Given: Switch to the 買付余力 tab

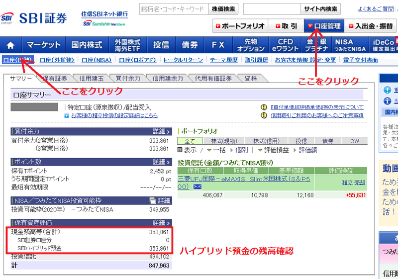Looking at the screenshot, I should click(x=128, y=79).
